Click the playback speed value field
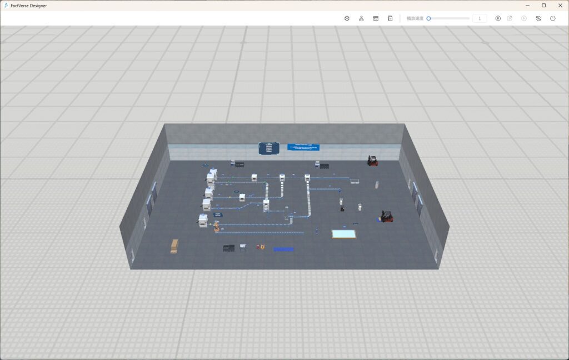Viewport: 569px width, 360px height. pos(480,18)
